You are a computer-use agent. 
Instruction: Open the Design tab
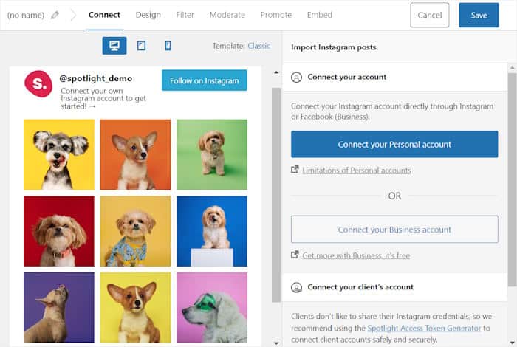click(x=148, y=15)
